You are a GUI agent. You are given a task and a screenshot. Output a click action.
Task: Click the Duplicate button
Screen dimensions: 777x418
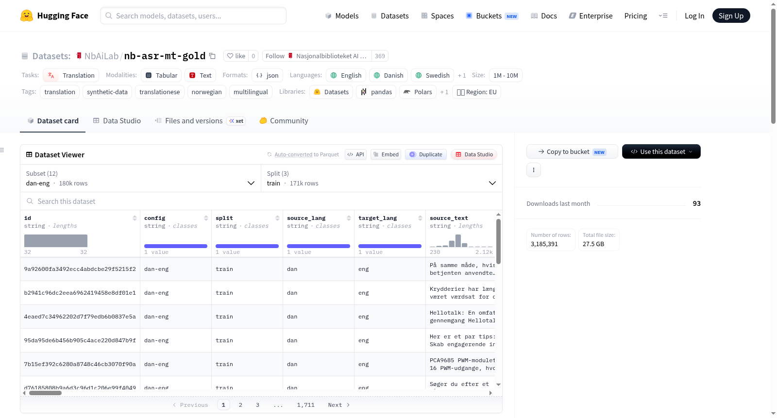click(426, 154)
